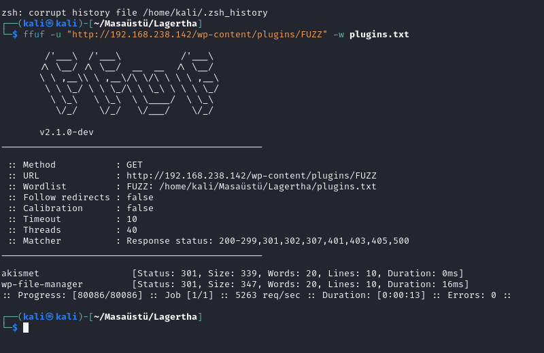
Task: Click the -w flag in the command
Action: click(x=339, y=35)
